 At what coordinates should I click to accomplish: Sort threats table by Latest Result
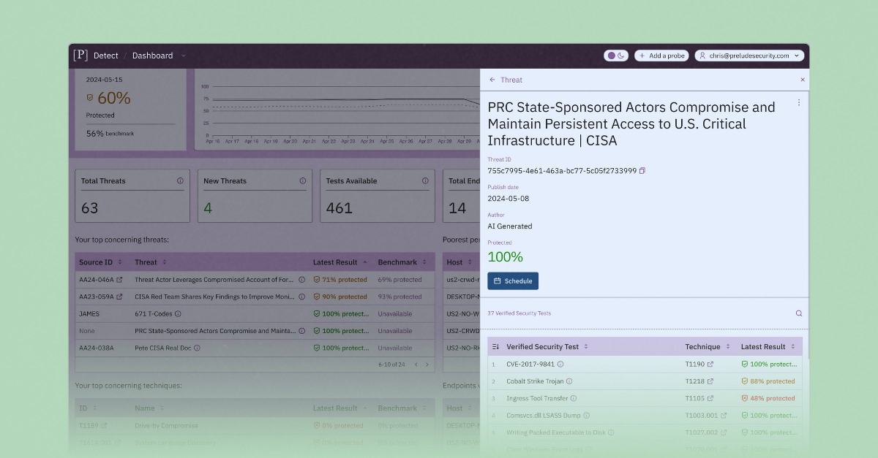340,262
